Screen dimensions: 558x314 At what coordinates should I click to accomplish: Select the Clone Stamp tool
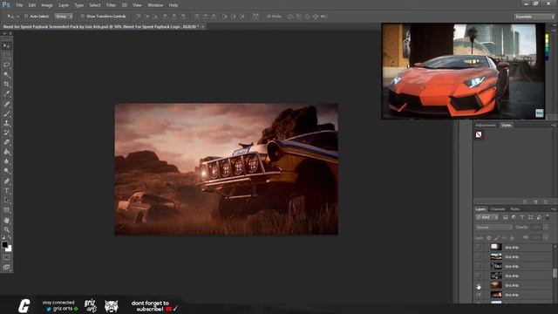6,123
